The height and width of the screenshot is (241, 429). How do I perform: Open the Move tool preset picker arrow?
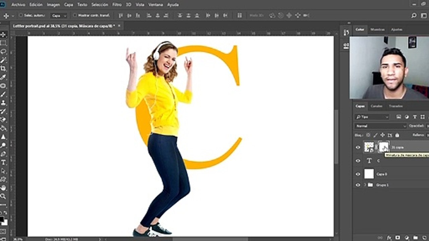13,16
